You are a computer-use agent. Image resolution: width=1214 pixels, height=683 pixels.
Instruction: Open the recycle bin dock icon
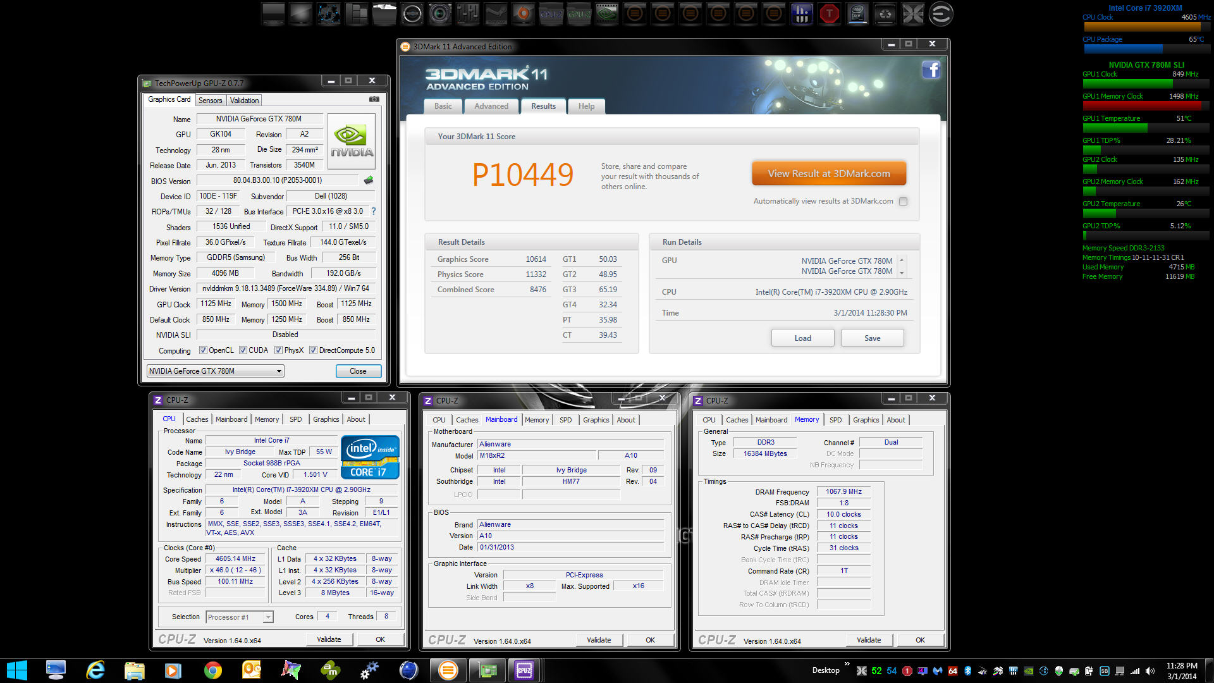click(x=885, y=14)
